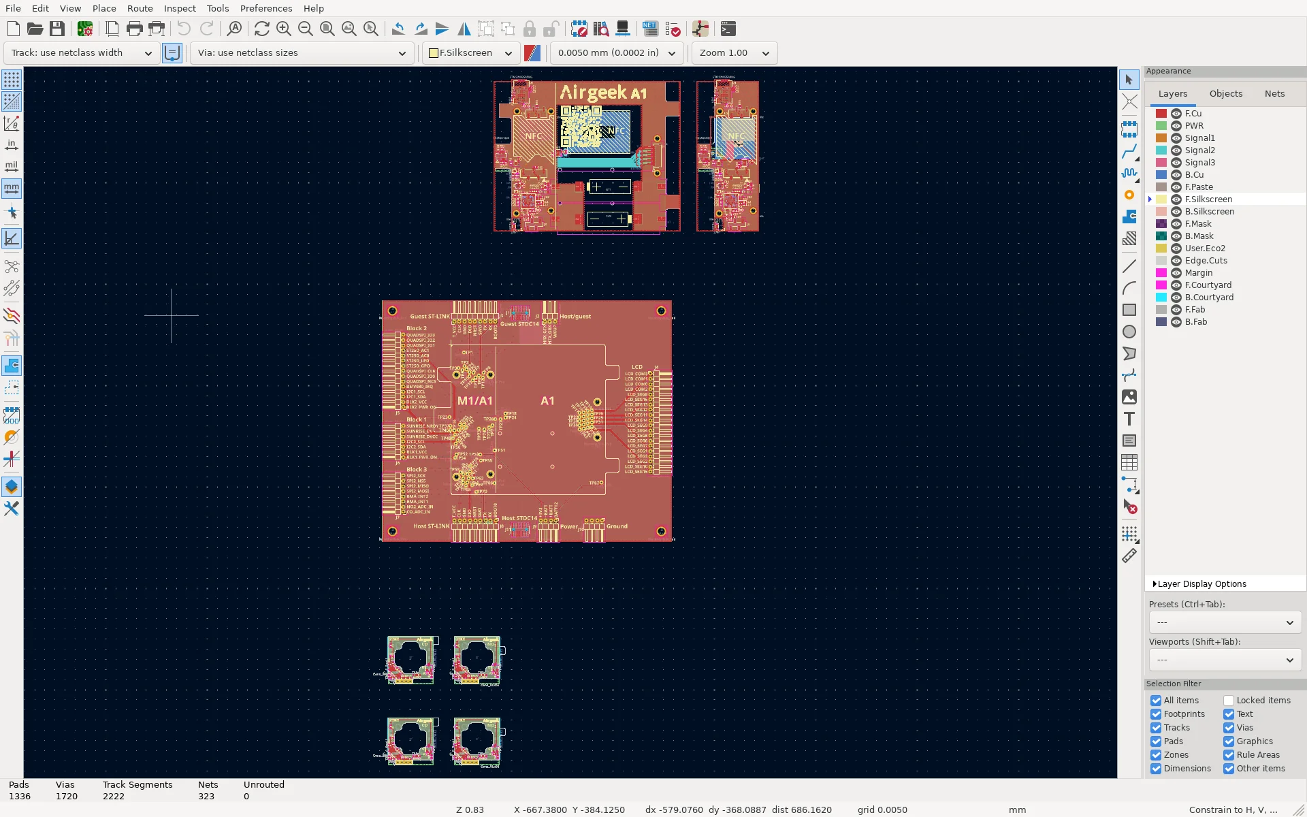The height and width of the screenshot is (817, 1307).
Task: Click the Print icon in toolbar
Action: tap(135, 29)
